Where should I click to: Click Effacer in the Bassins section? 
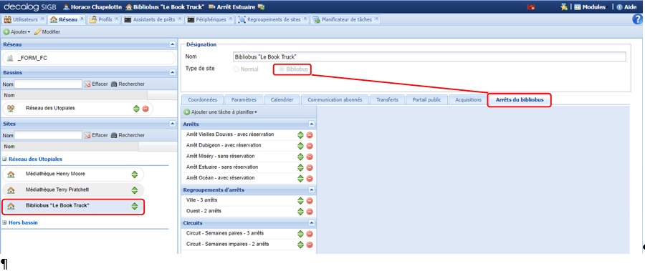(x=96, y=84)
